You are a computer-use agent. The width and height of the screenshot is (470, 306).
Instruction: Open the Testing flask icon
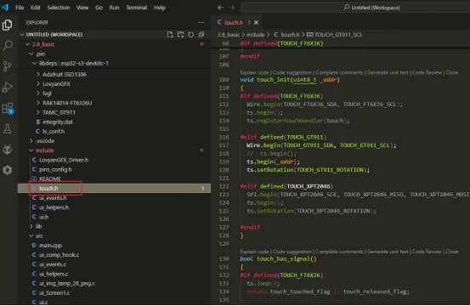(7, 129)
